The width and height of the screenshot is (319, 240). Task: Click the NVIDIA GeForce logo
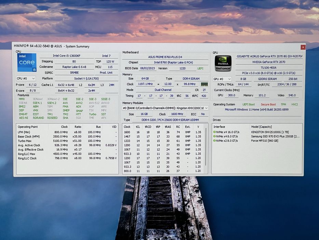(223, 63)
